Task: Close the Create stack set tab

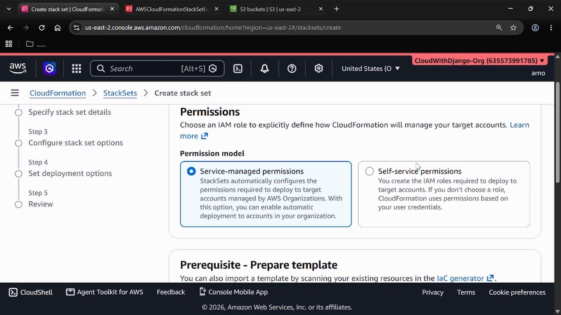Action: pos(112,9)
